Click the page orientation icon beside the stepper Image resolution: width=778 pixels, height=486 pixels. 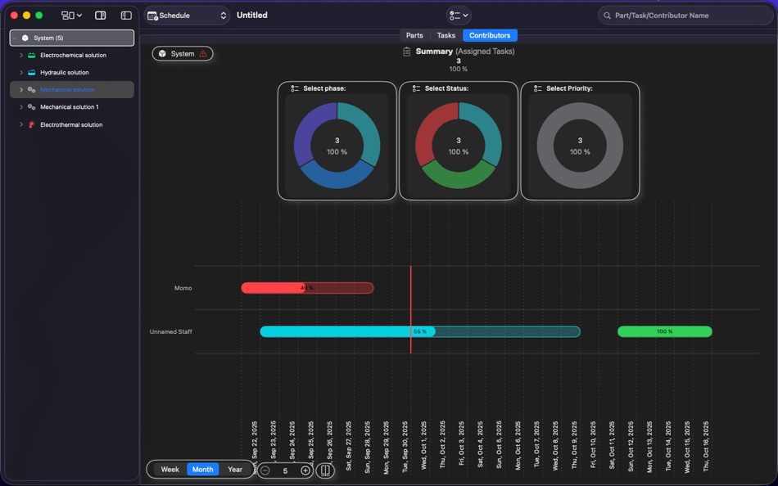(324, 470)
